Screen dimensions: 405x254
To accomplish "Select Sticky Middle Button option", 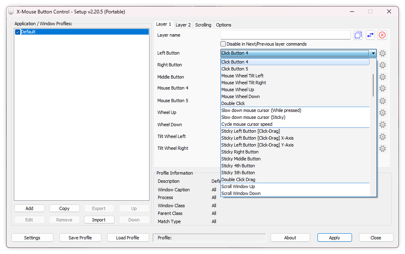I will point(241,159).
